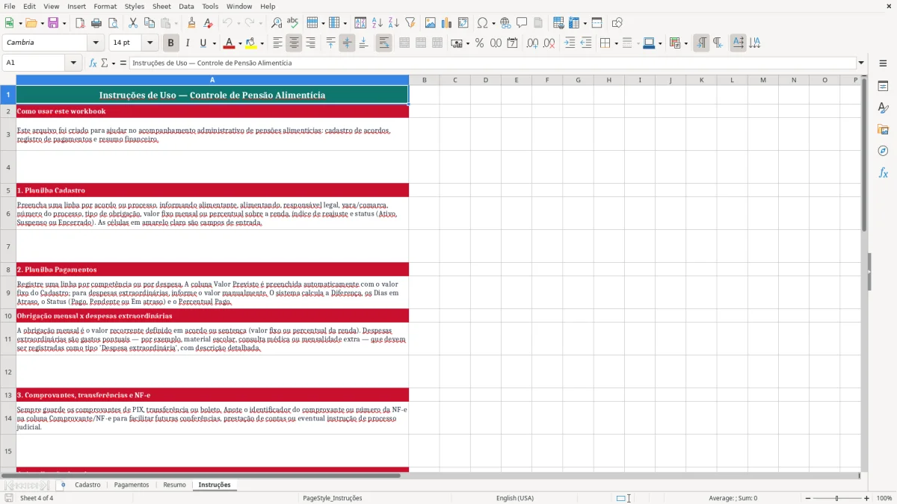Screen dimensions: 897x504
Task: Expand background color dropdown arrow
Action: pyautogui.click(x=262, y=43)
